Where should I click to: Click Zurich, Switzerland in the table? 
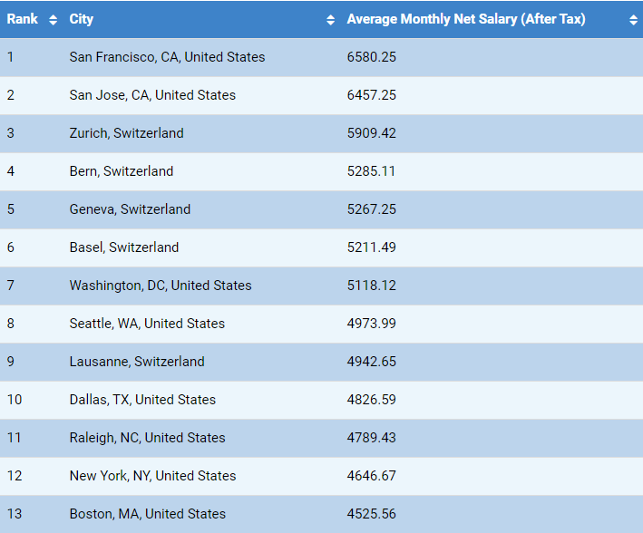(126, 133)
